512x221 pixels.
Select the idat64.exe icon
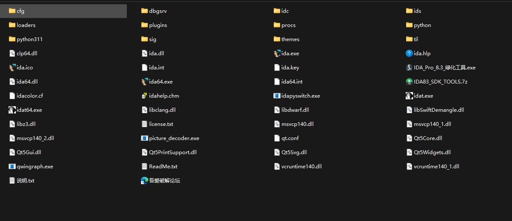pos(12,110)
